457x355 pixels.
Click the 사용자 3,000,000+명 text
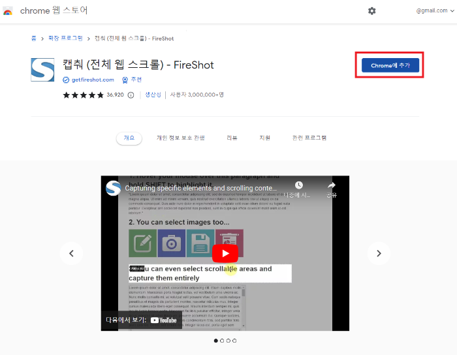197,95
